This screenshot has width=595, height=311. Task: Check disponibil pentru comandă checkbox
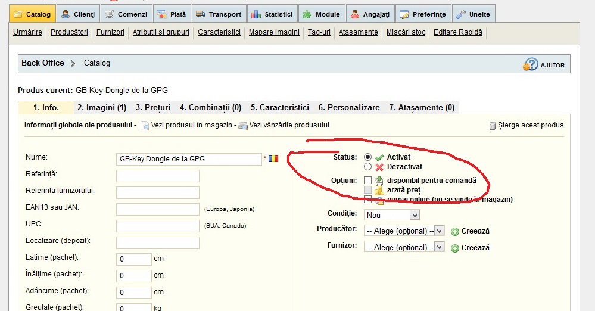click(367, 180)
